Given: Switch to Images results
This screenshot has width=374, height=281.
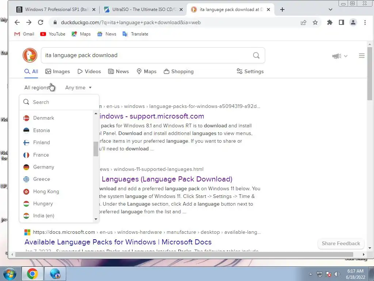Looking at the screenshot, I should point(57,71).
